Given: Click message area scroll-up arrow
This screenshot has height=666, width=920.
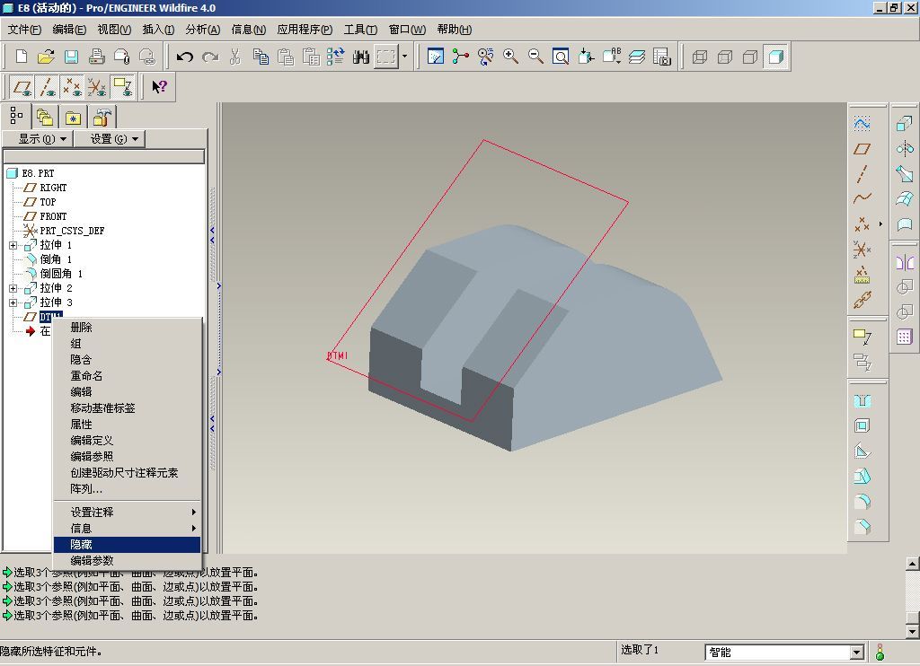Looking at the screenshot, I should (912, 564).
